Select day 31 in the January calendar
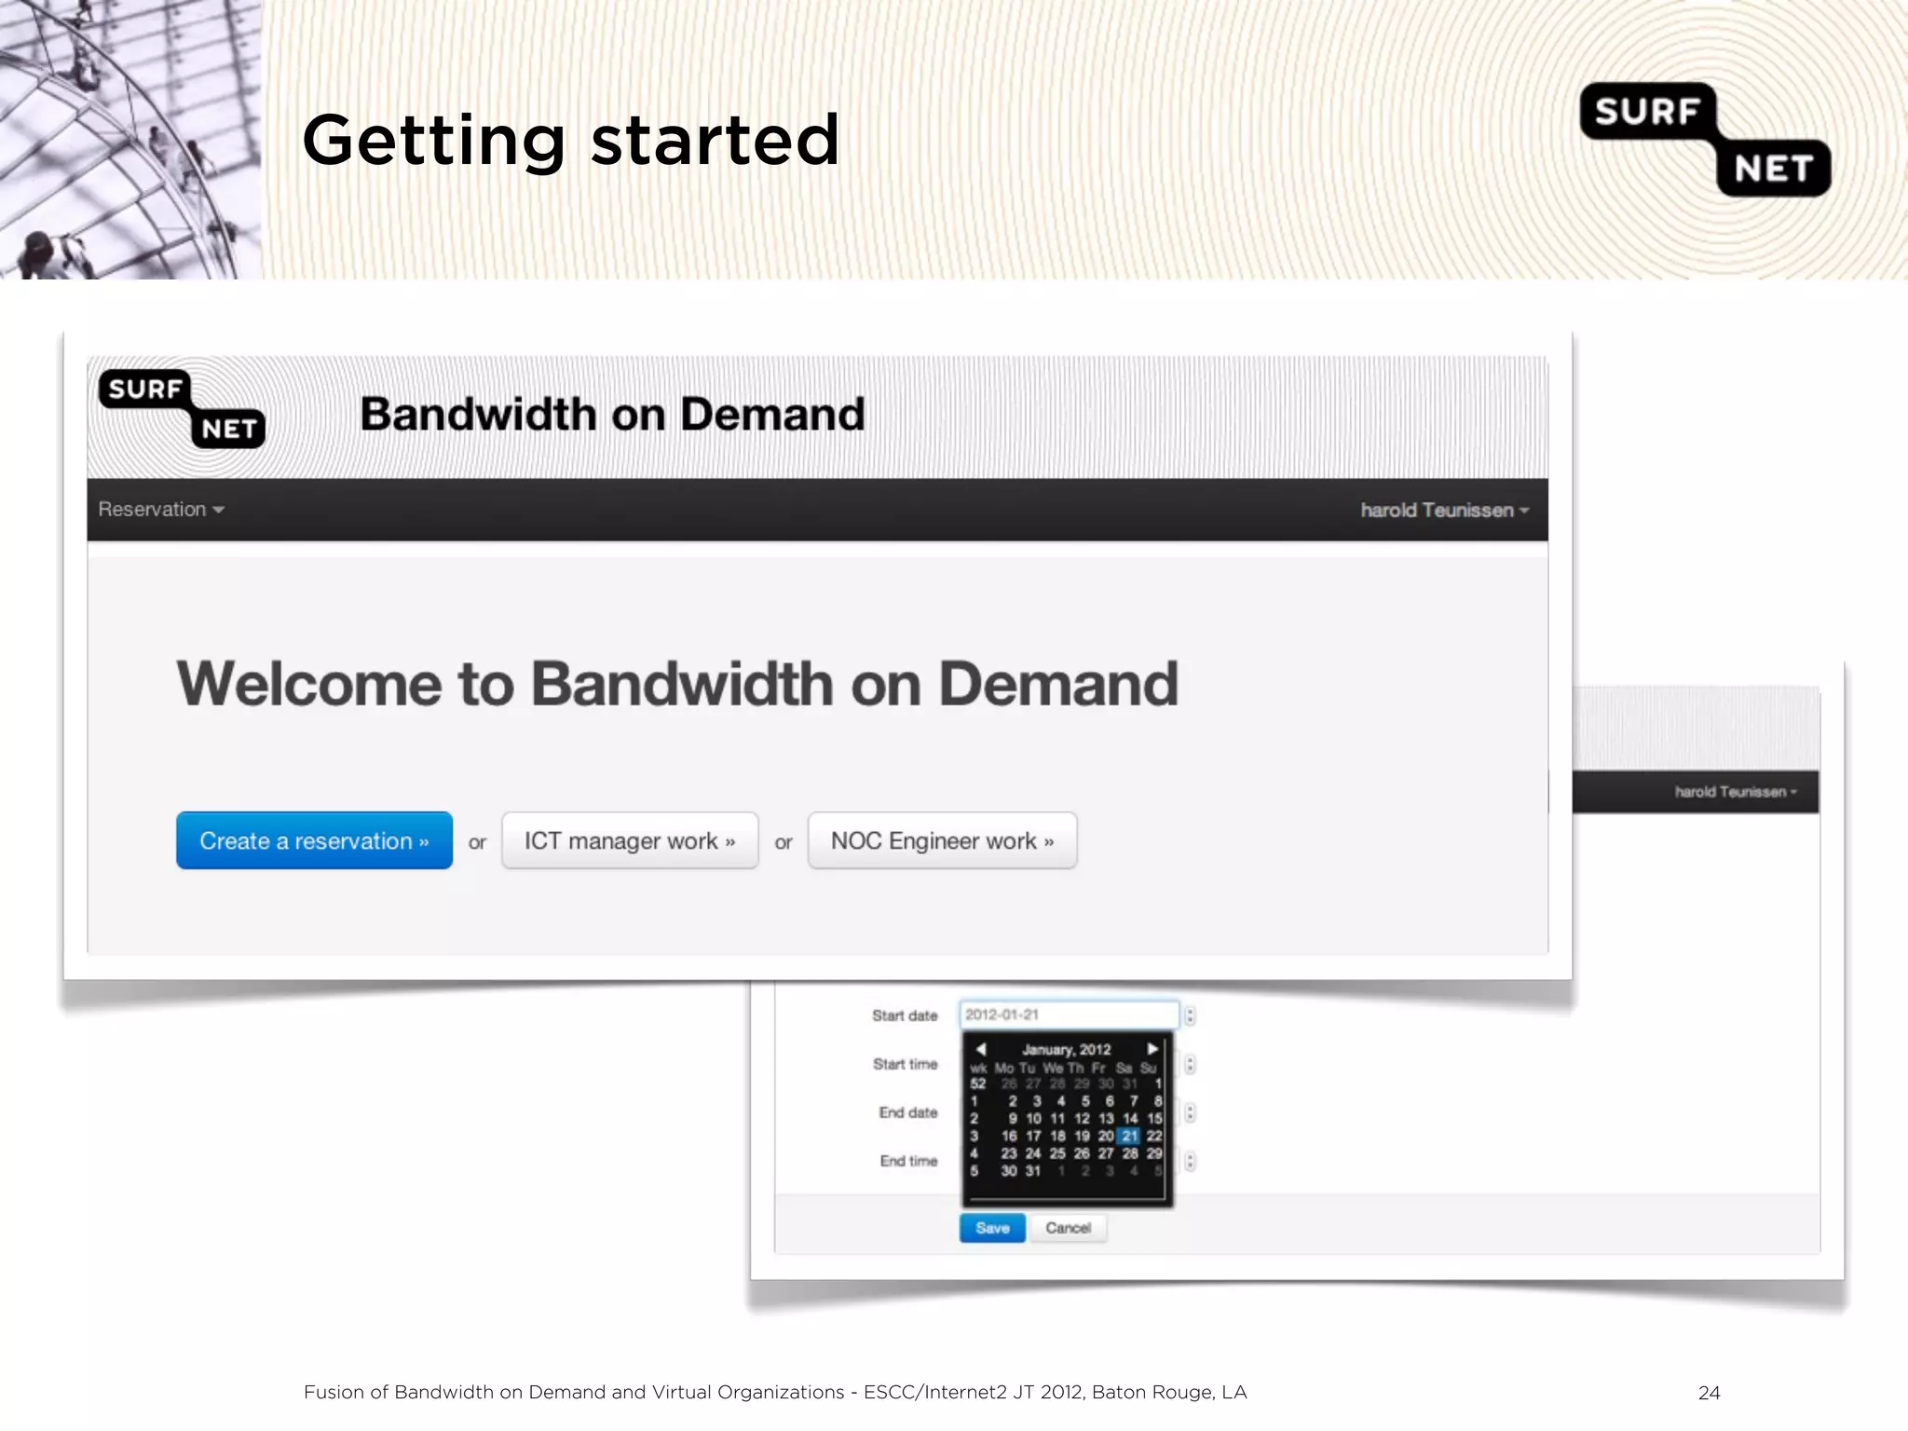Image resolution: width=1908 pixels, height=1431 pixels. coord(1033,1171)
